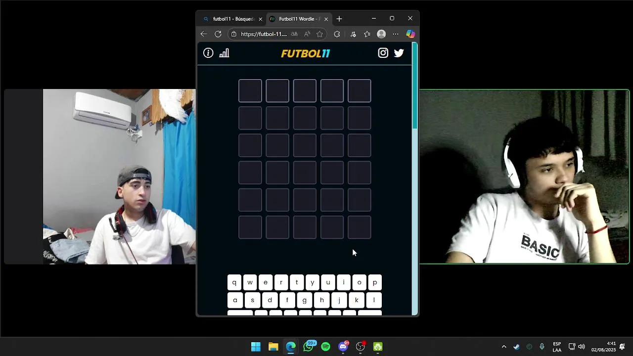Tap the E key

pyautogui.click(x=266, y=282)
